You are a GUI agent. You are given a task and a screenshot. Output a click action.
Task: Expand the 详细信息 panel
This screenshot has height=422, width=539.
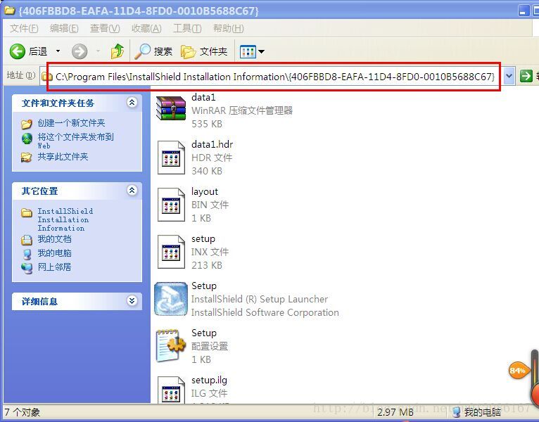pyautogui.click(x=132, y=301)
